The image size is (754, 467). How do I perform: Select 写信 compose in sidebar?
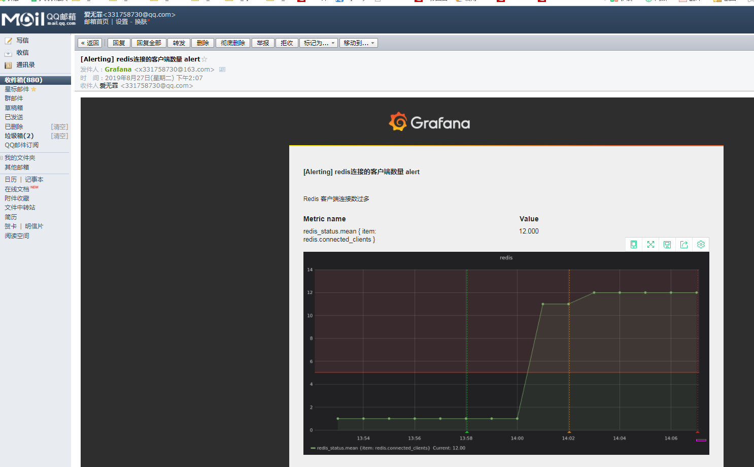point(22,41)
